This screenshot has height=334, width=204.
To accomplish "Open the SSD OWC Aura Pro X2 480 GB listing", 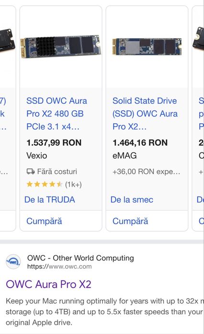I will (x=57, y=114).
